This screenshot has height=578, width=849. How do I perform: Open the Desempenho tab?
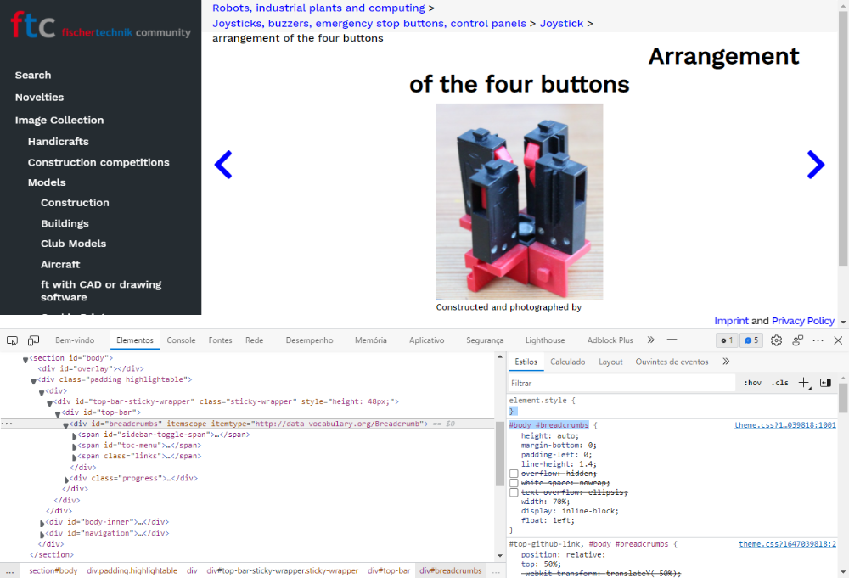[x=310, y=340]
